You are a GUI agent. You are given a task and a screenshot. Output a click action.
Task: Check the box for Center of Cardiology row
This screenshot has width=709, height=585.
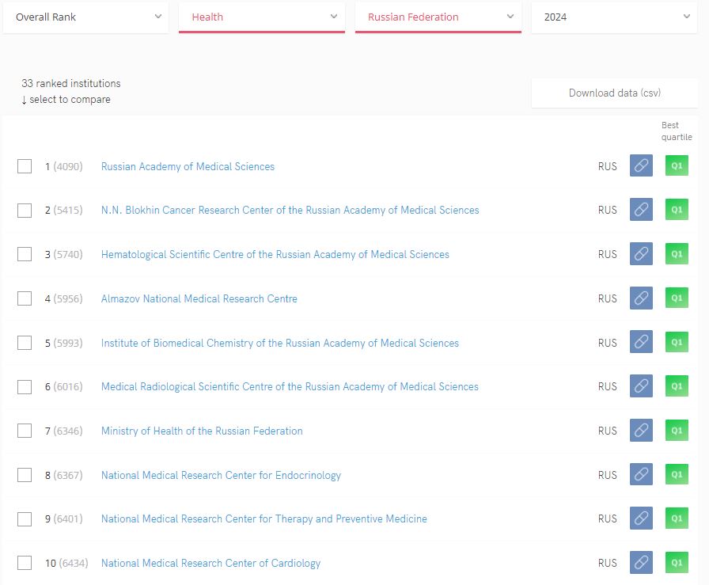coord(25,563)
